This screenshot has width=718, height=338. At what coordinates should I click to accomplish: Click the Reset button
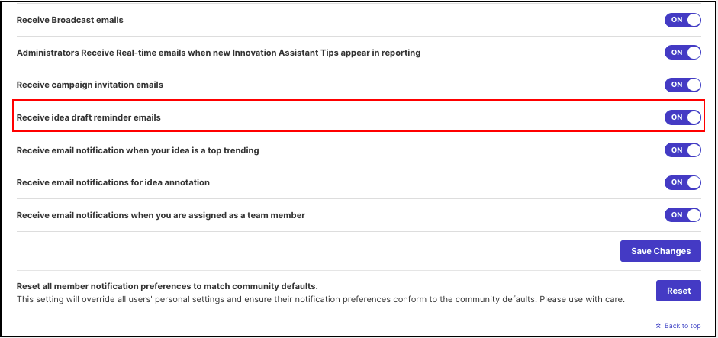pyautogui.click(x=678, y=291)
